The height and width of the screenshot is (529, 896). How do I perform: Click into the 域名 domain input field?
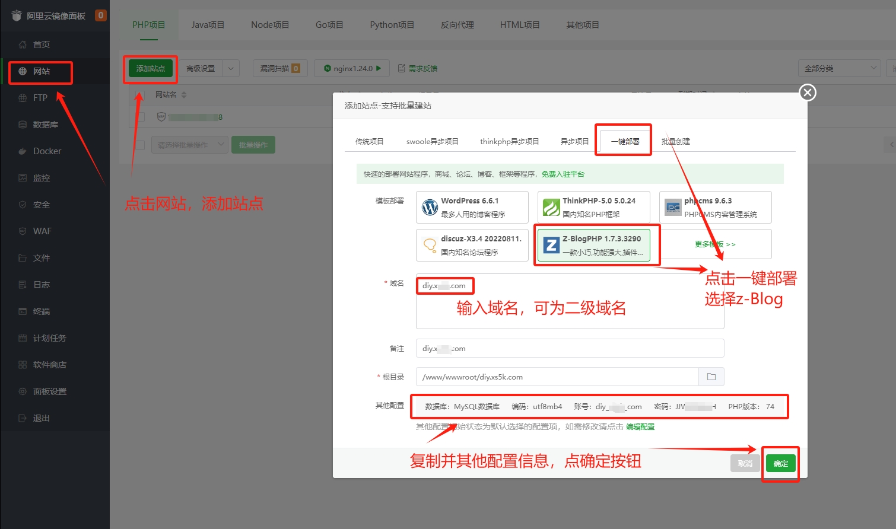click(445, 285)
